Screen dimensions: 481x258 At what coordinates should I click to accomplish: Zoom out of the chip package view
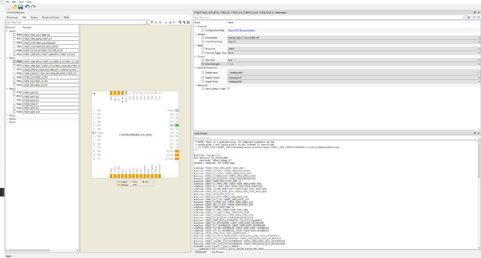click(184, 22)
